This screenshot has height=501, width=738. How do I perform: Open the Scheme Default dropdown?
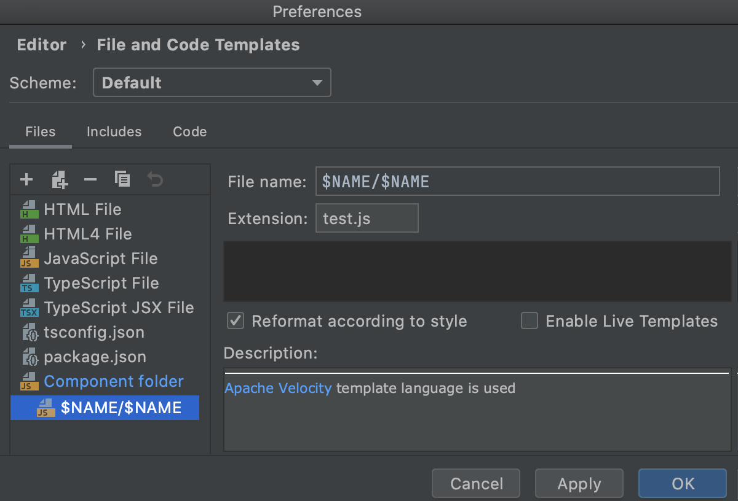pyautogui.click(x=212, y=83)
